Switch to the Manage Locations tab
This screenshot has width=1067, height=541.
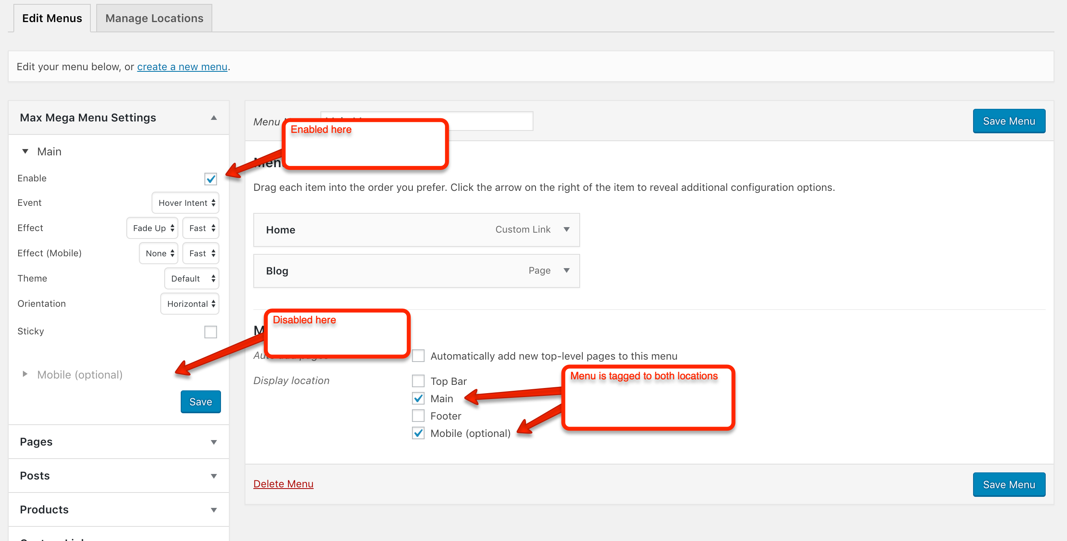[x=154, y=18]
